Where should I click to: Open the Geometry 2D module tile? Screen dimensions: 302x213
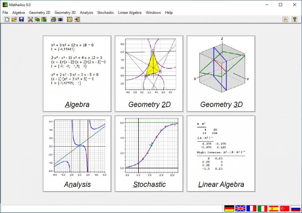click(149, 74)
